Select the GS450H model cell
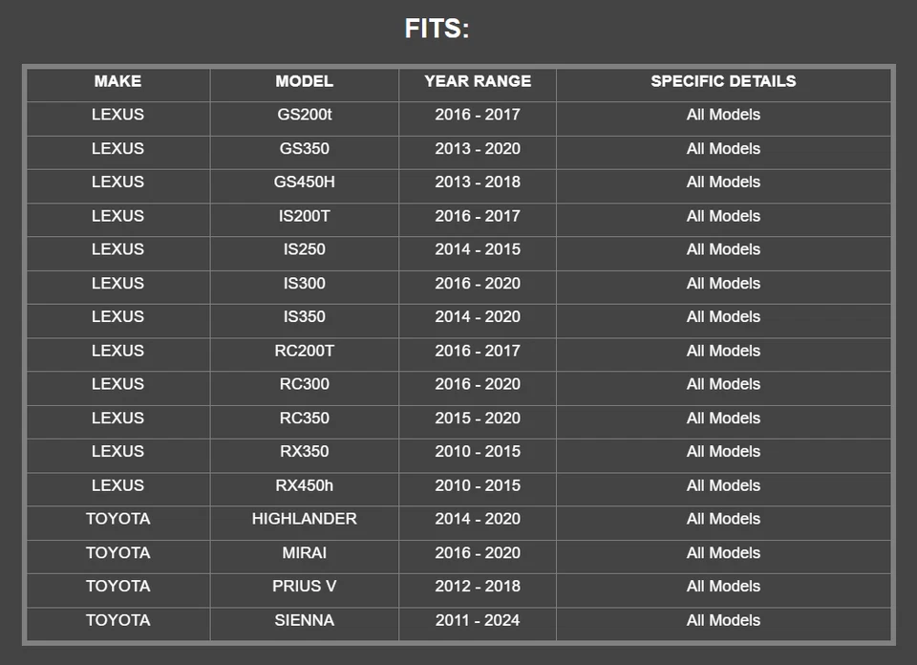917x665 pixels. [x=304, y=182]
